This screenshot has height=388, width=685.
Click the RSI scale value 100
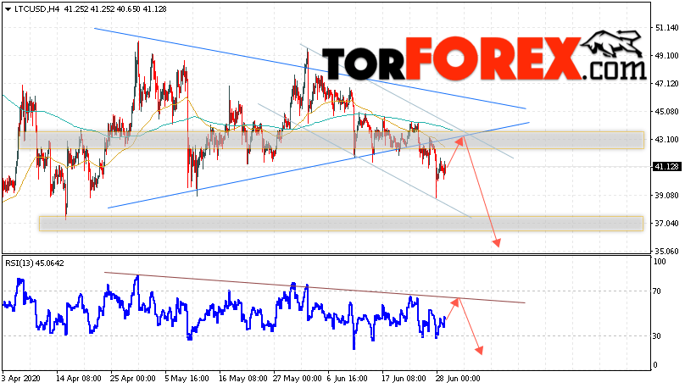660,262
